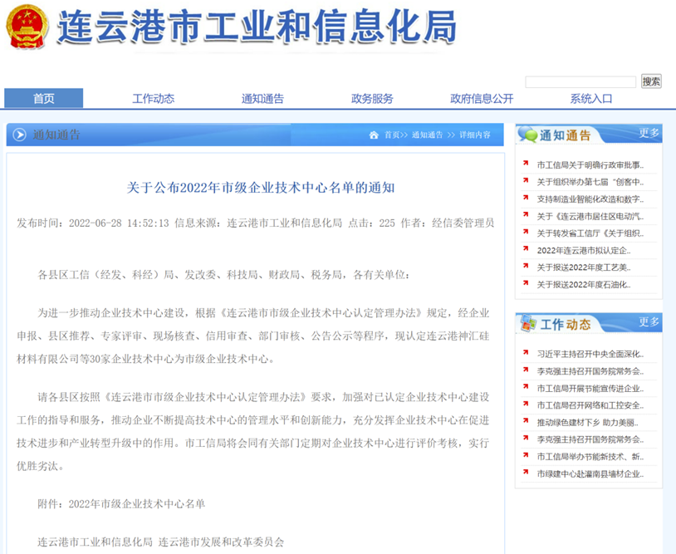Open the 首页 navigation tab

(x=44, y=99)
